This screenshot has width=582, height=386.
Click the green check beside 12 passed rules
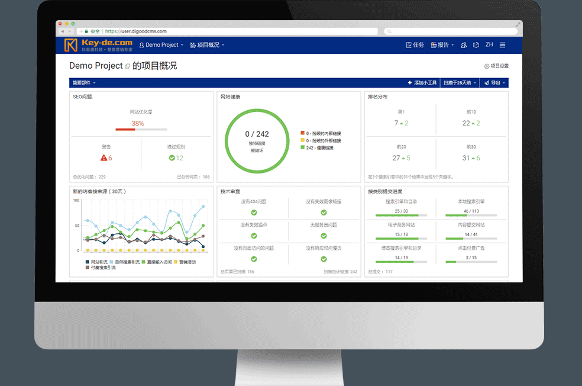click(172, 158)
